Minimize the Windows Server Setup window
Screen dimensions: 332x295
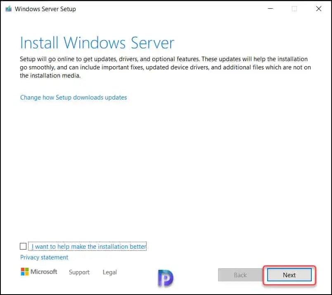point(270,9)
